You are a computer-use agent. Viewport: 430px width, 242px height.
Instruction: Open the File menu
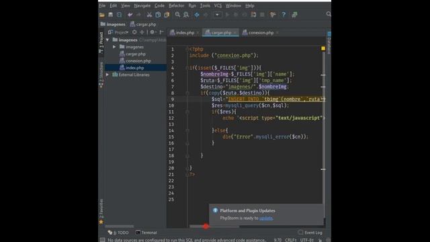pyautogui.click(x=102, y=5)
